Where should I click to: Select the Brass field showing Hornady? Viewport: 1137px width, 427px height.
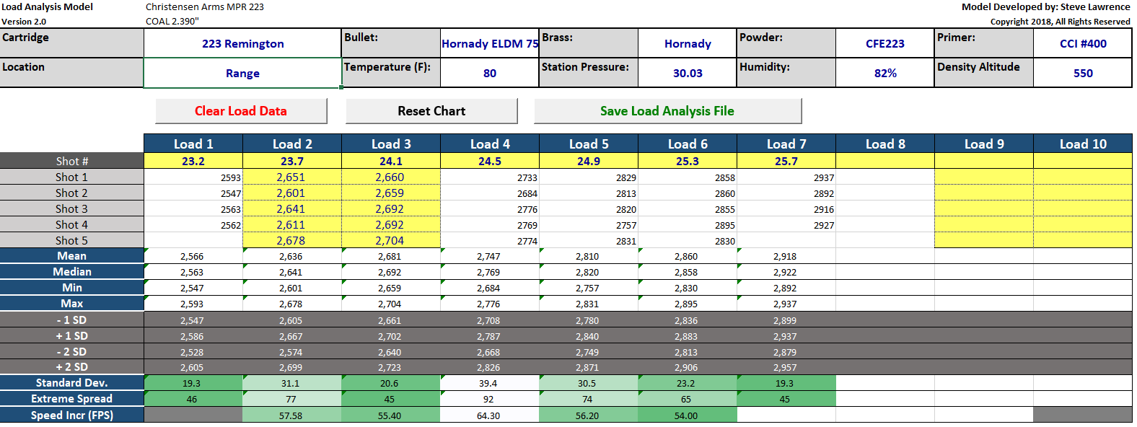pyautogui.click(x=687, y=43)
